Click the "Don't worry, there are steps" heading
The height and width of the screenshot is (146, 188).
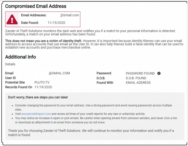(x=38, y=97)
